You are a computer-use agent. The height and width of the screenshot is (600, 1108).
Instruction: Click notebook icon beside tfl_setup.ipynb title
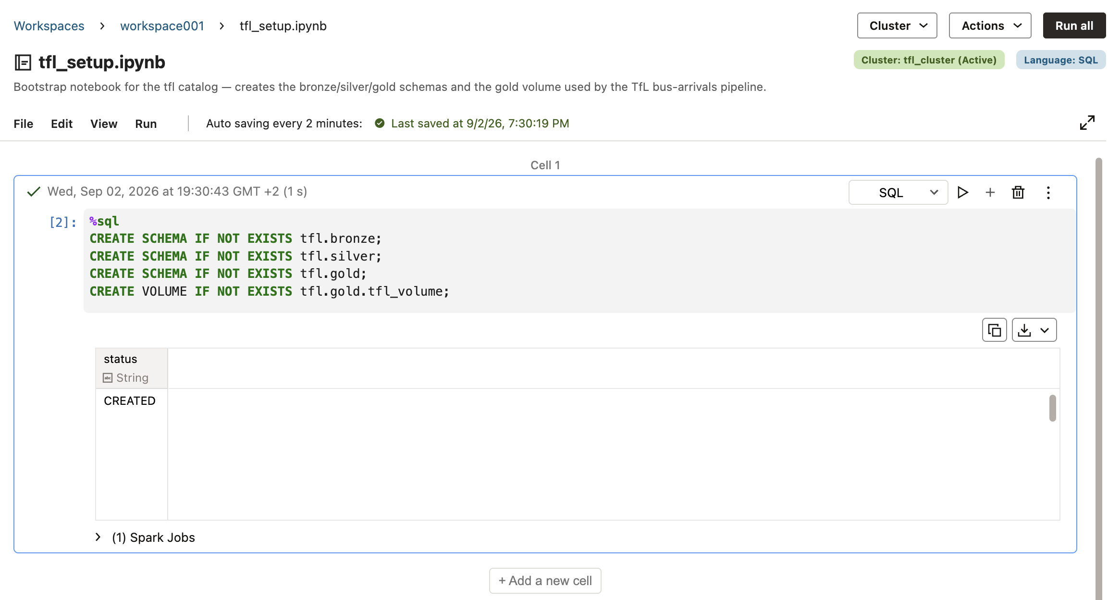(23, 62)
